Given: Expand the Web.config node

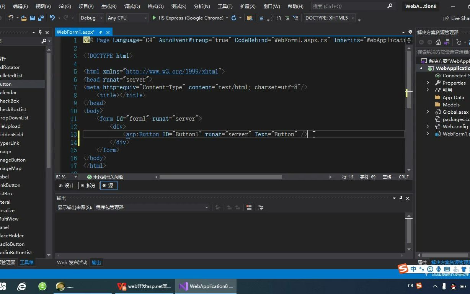Looking at the screenshot, I should pos(428,126).
